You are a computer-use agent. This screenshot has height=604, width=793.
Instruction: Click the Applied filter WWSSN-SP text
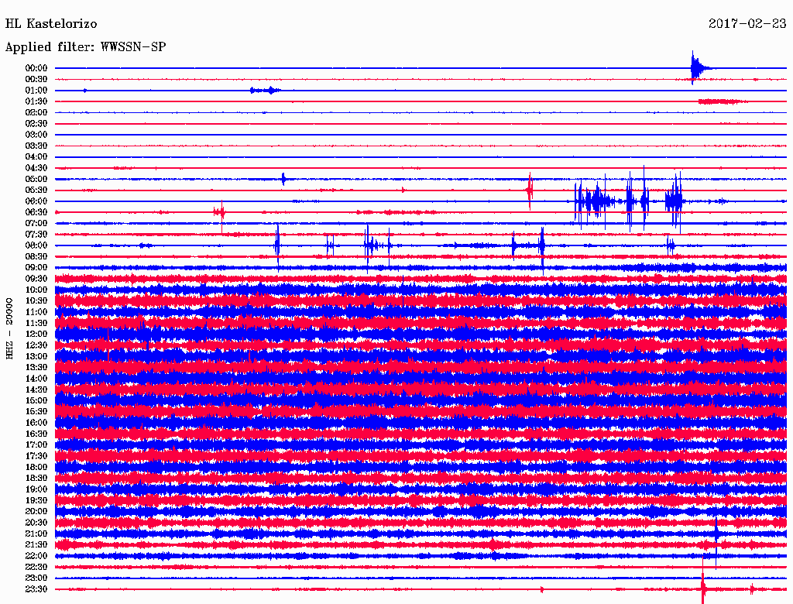[85, 47]
